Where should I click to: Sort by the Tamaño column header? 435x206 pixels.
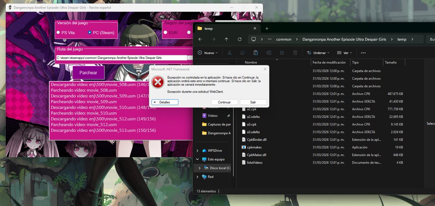[x=391, y=63]
